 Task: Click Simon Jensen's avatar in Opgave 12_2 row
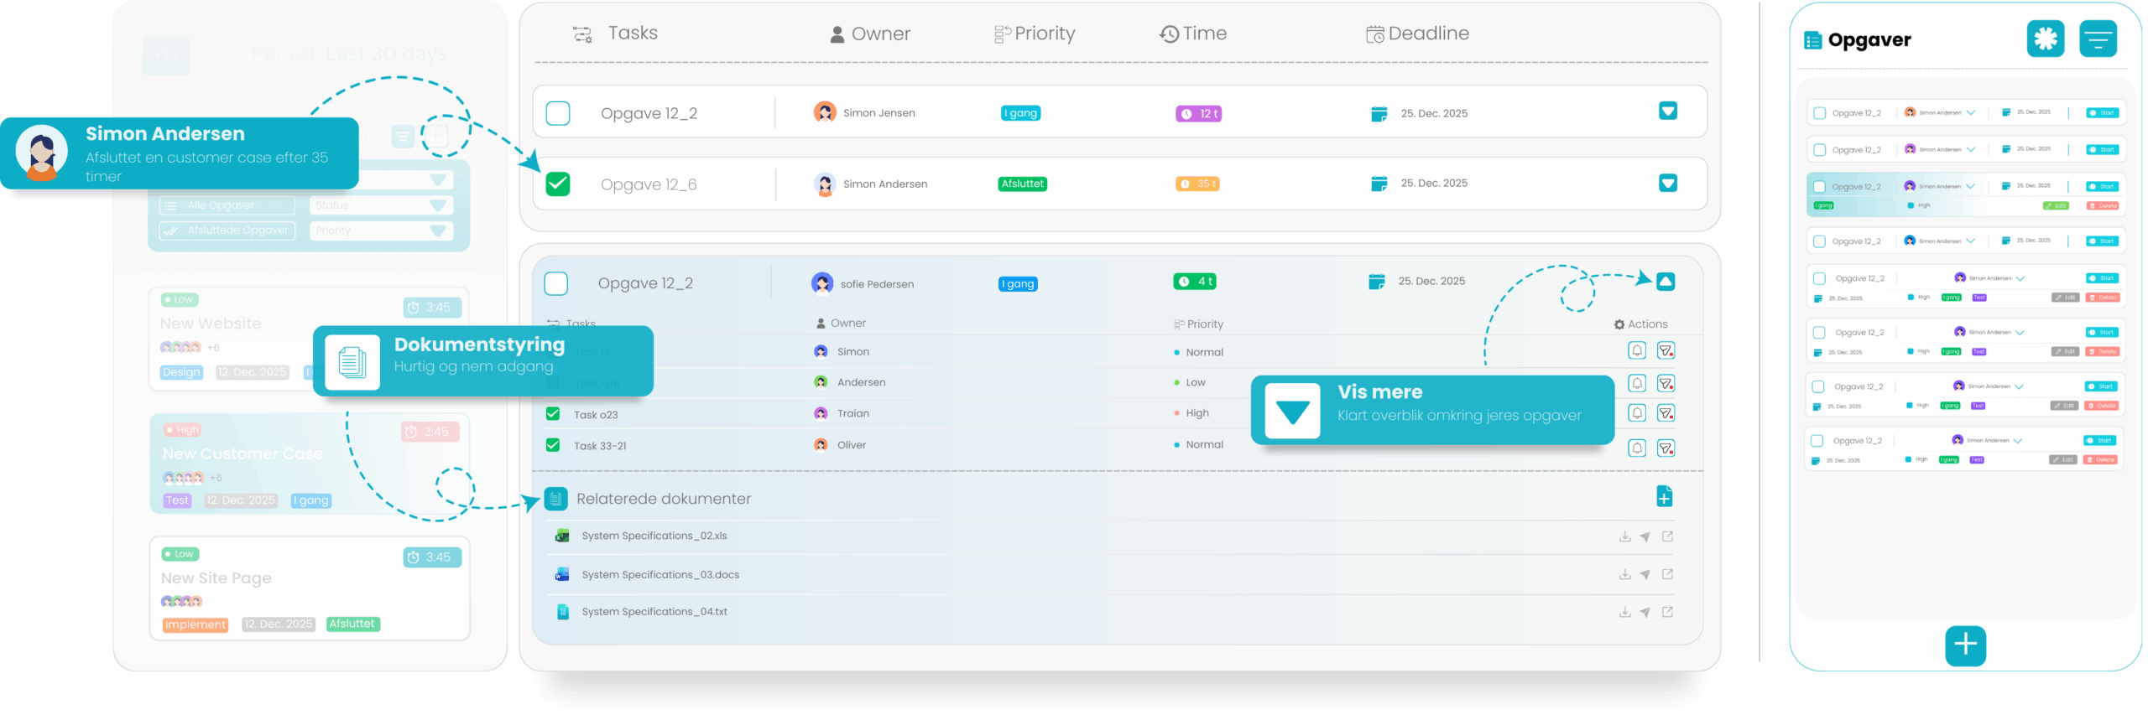click(825, 111)
